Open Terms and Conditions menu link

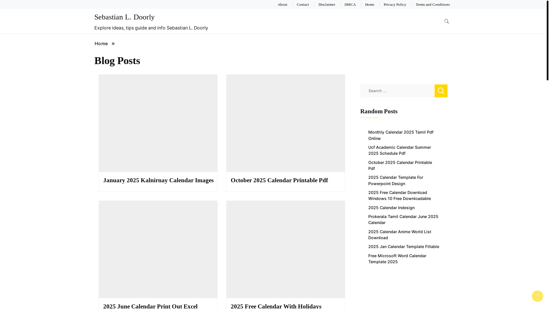click(433, 5)
